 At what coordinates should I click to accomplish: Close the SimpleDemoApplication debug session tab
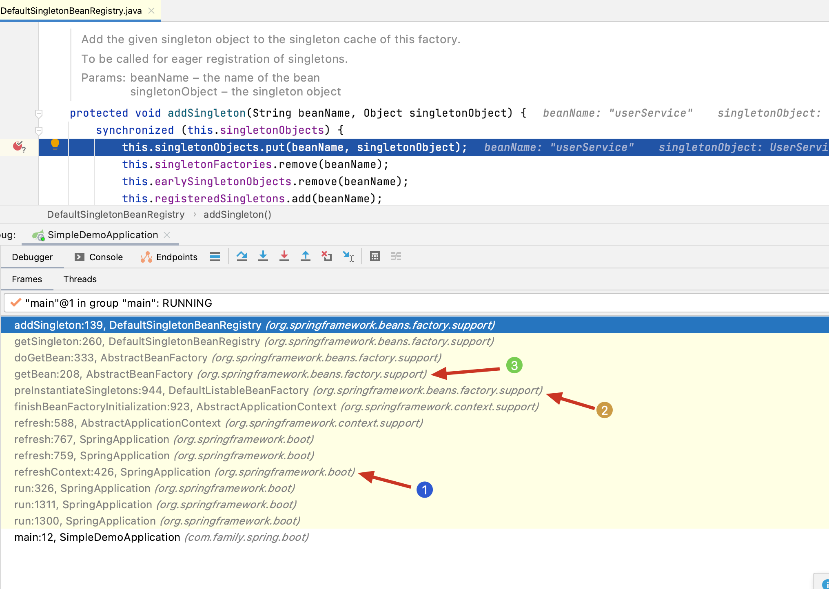[x=167, y=235]
